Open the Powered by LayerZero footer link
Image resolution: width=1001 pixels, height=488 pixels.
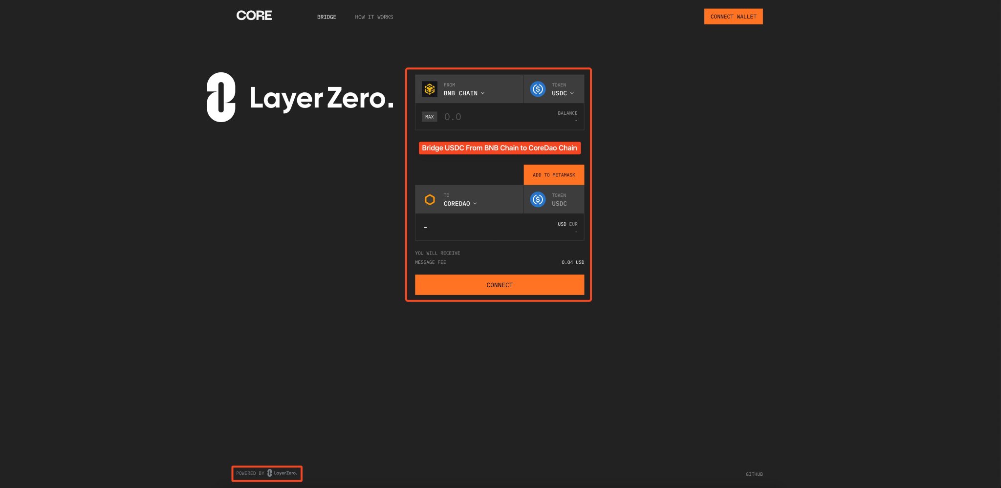click(267, 473)
